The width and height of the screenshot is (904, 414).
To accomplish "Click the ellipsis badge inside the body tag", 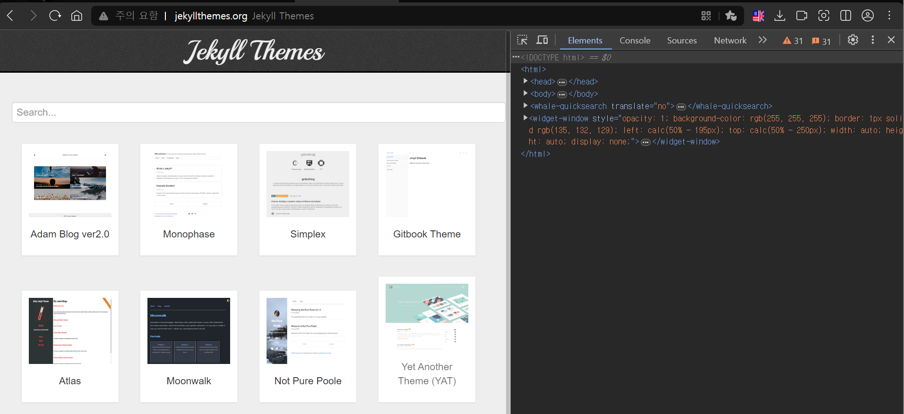I will 562,94.
